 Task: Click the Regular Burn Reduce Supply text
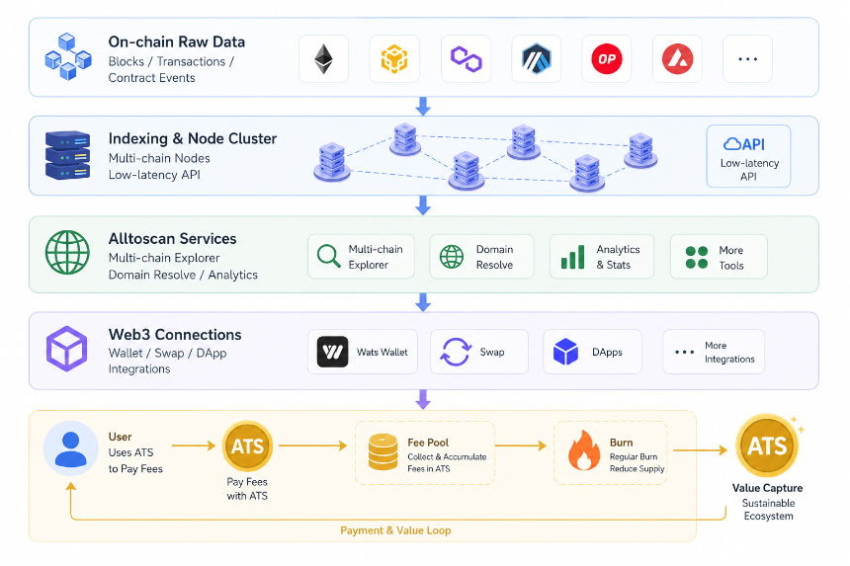(637, 463)
